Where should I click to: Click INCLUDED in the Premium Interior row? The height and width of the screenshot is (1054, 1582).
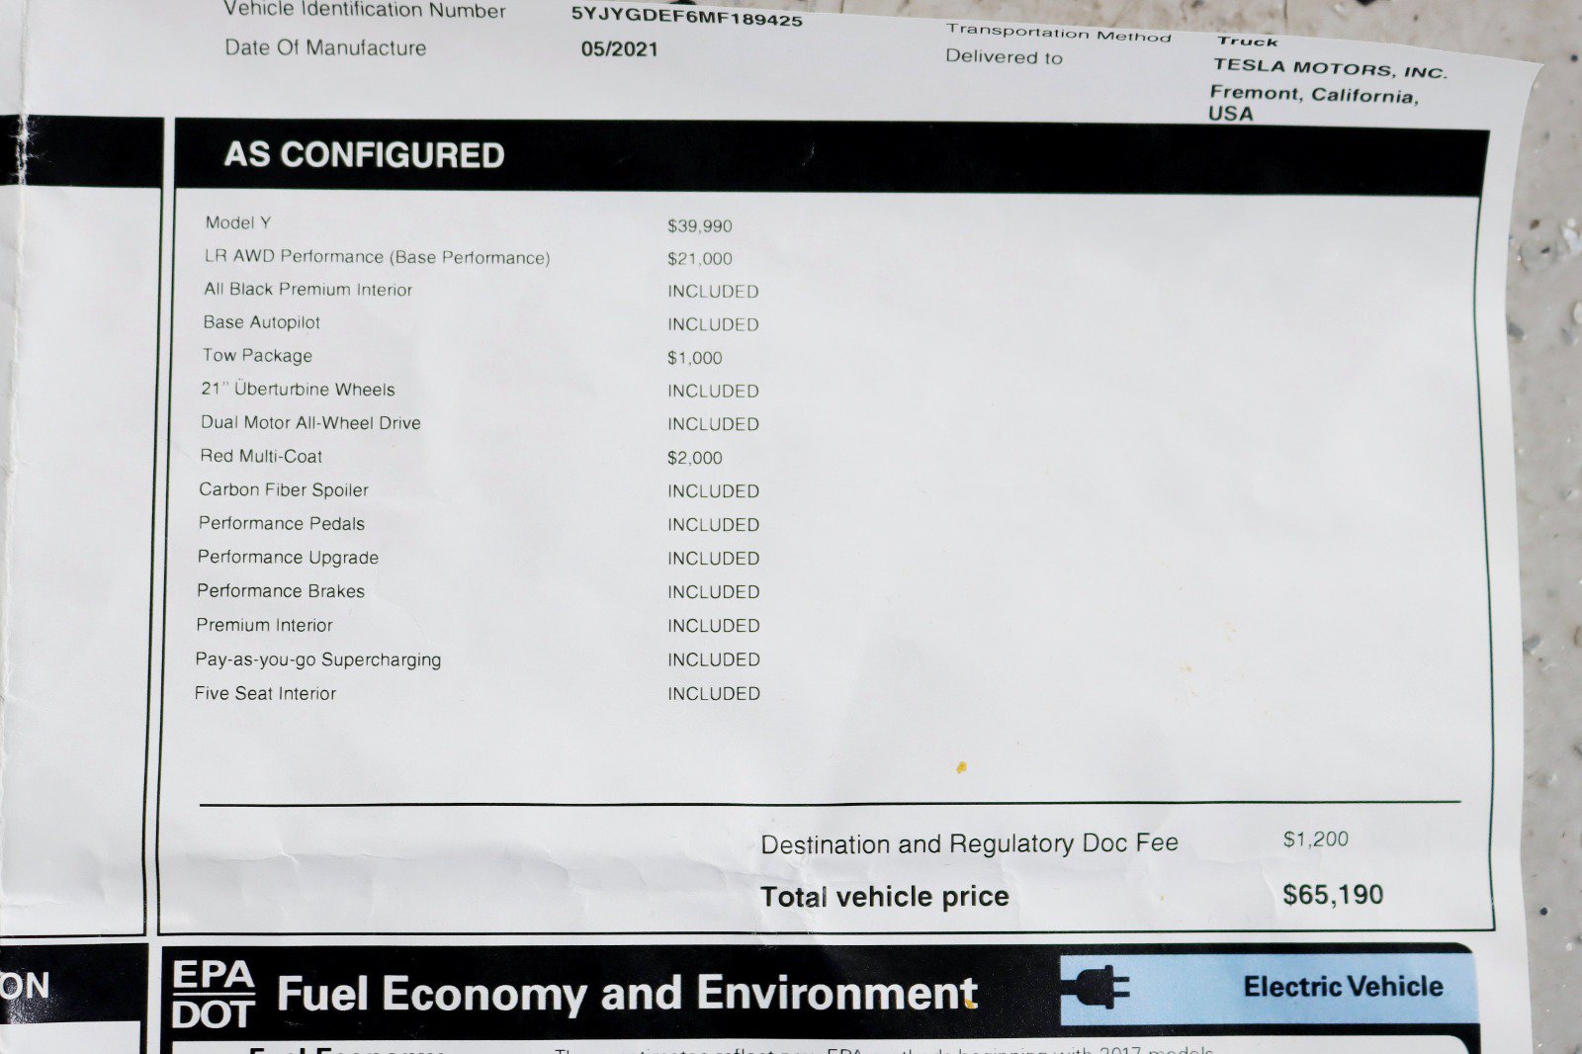pyautogui.click(x=713, y=626)
